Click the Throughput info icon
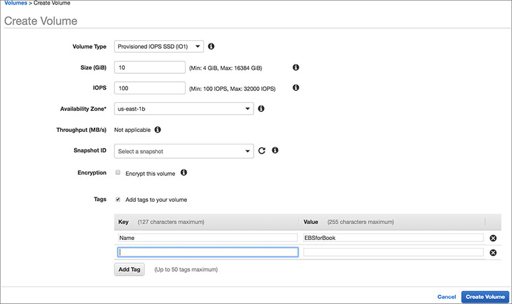Screen dimensions: 512x304 [158, 130]
